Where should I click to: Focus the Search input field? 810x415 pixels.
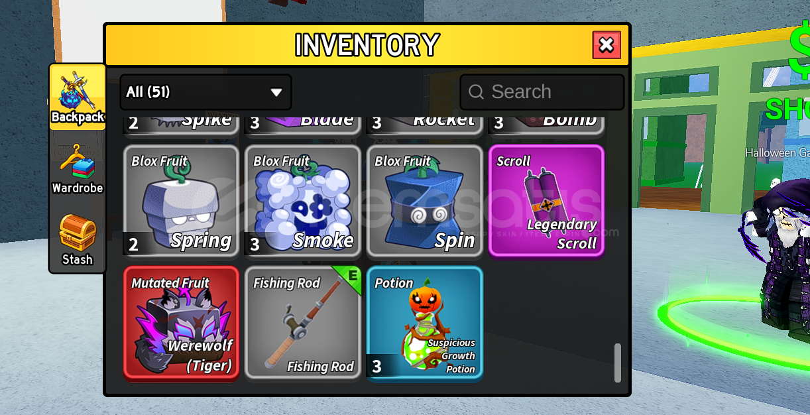542,92
